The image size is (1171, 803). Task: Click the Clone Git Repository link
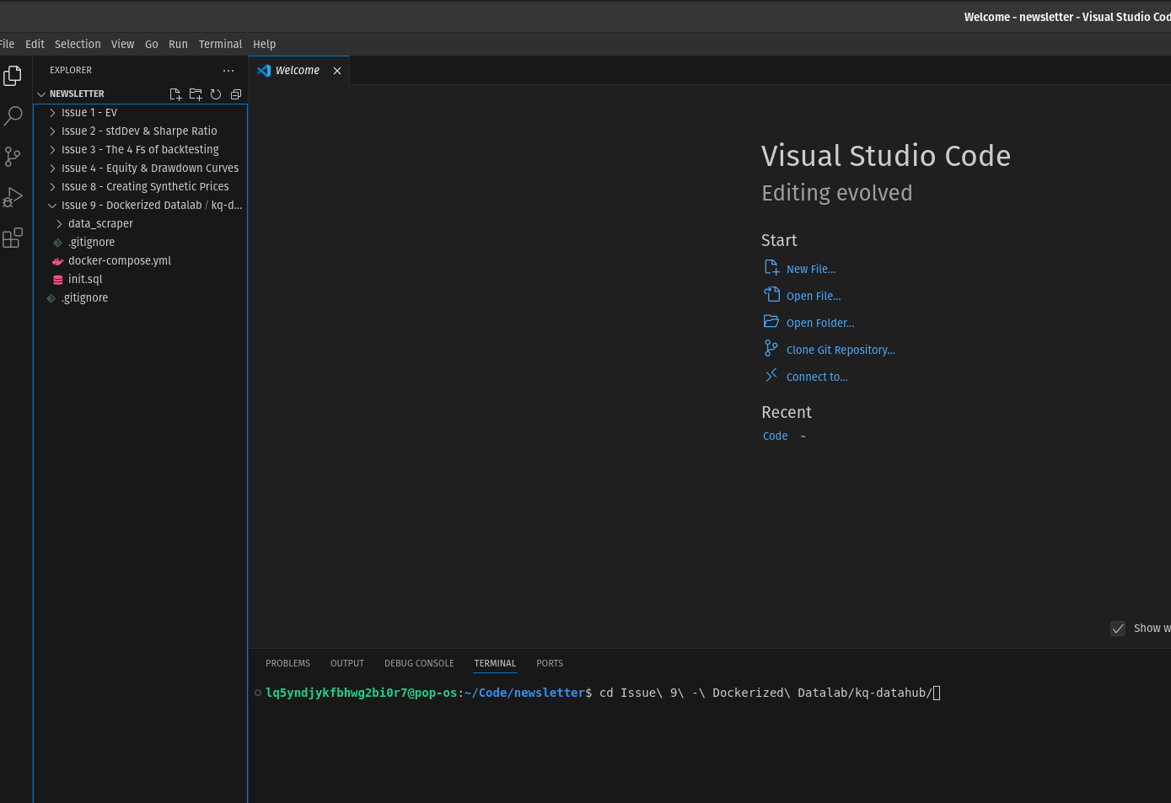point(840,351)
